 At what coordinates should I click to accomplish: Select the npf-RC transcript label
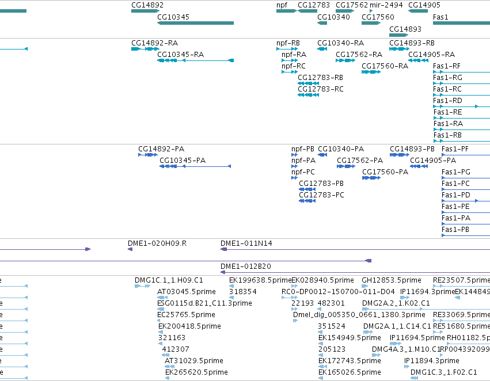tap(294, 66)
